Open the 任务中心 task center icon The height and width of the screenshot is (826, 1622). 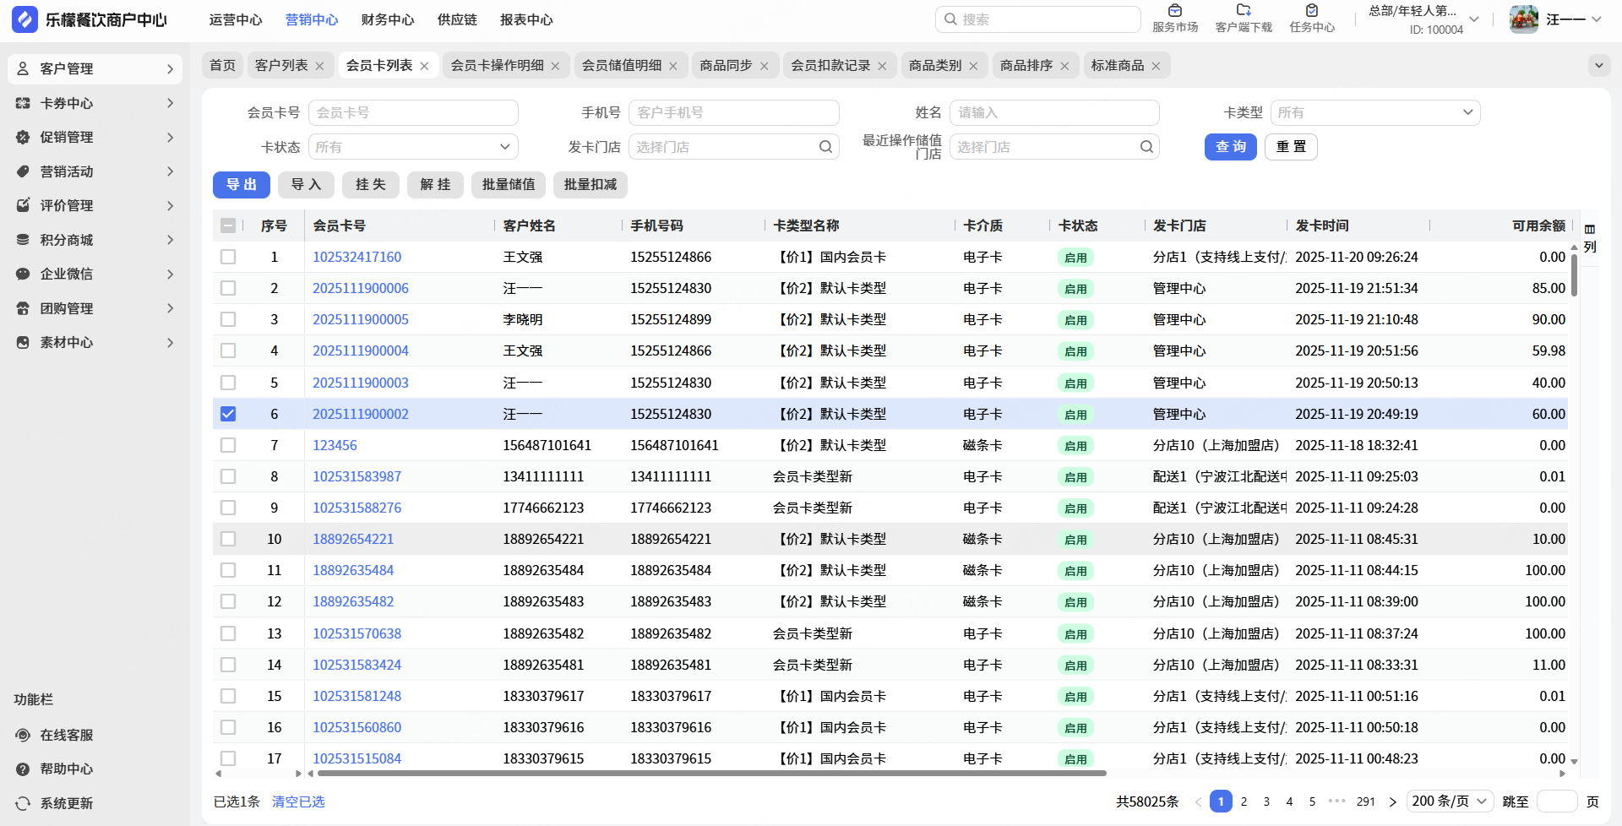pos(1311,11)
